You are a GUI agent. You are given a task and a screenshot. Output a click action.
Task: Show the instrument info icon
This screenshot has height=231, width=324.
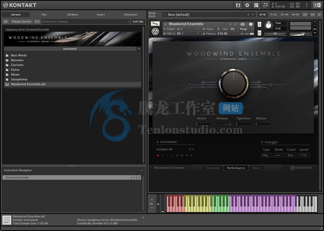[x=251, y=24]
